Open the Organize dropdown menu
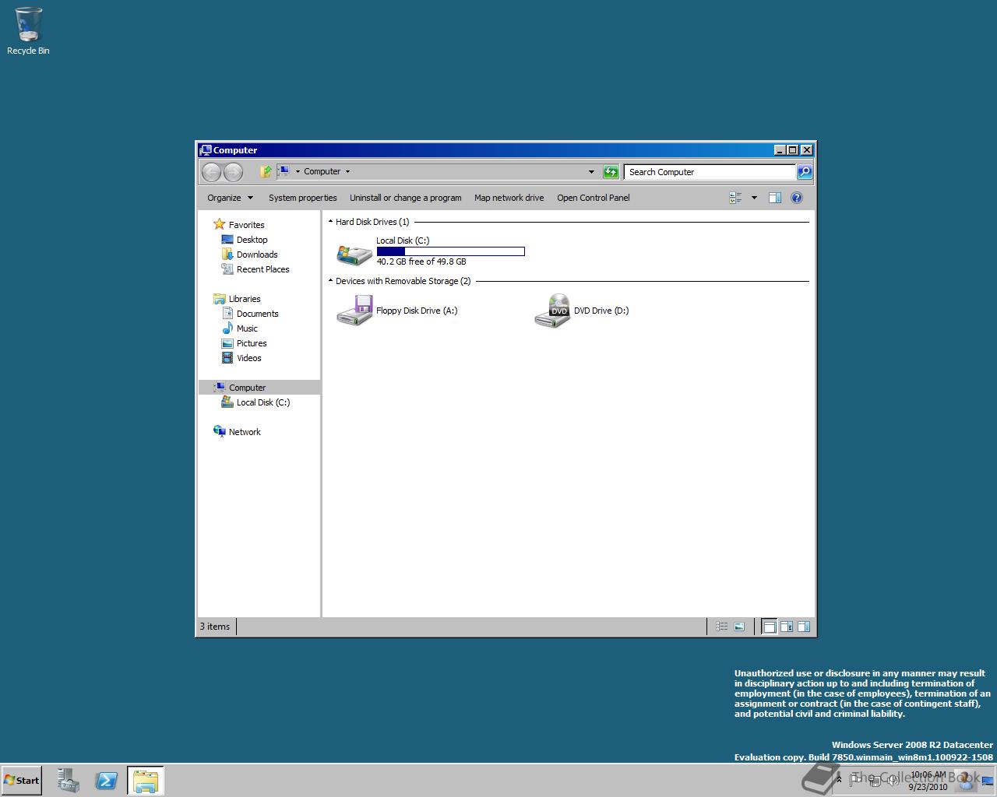This screenshot has height=797, width=997. [230, 198]
